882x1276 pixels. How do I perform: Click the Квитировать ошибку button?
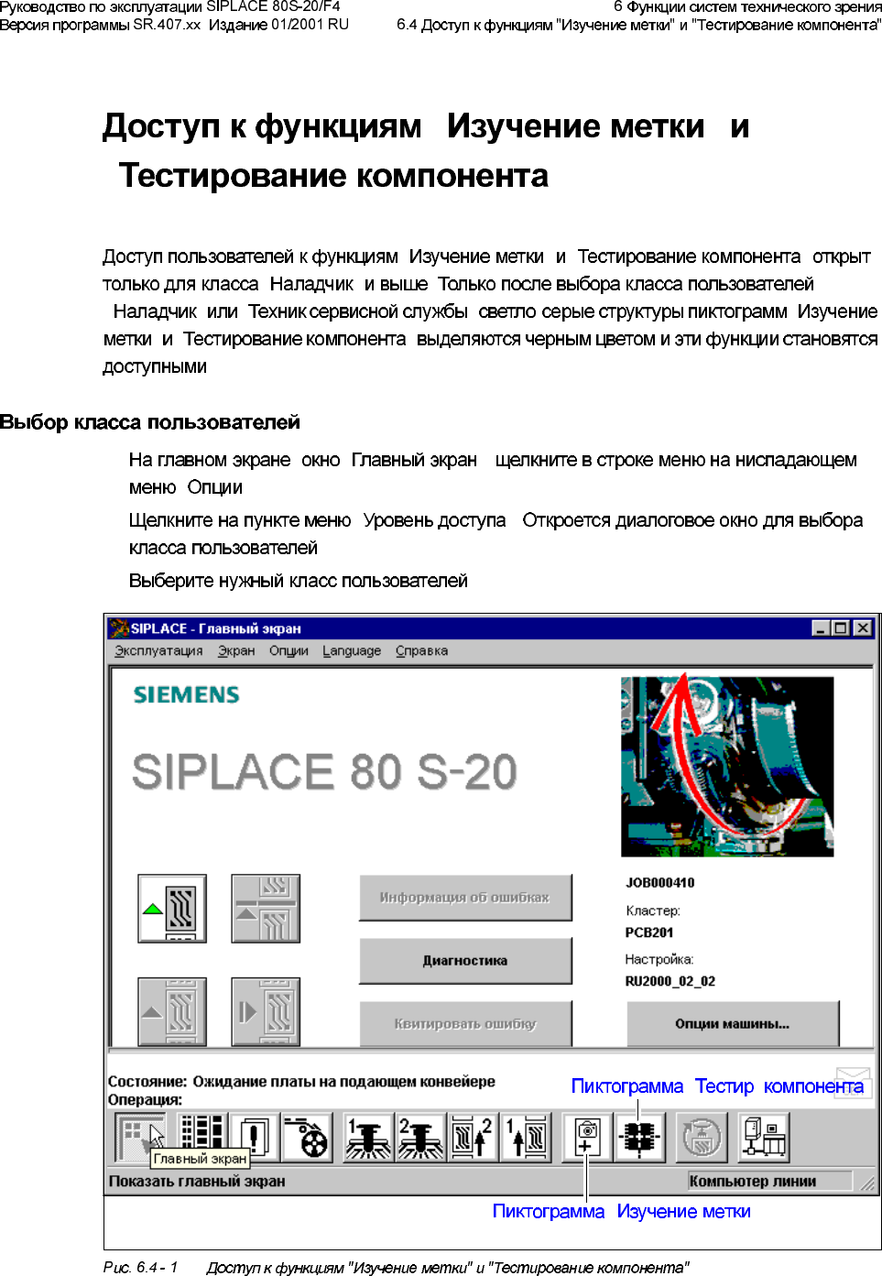465,1023
